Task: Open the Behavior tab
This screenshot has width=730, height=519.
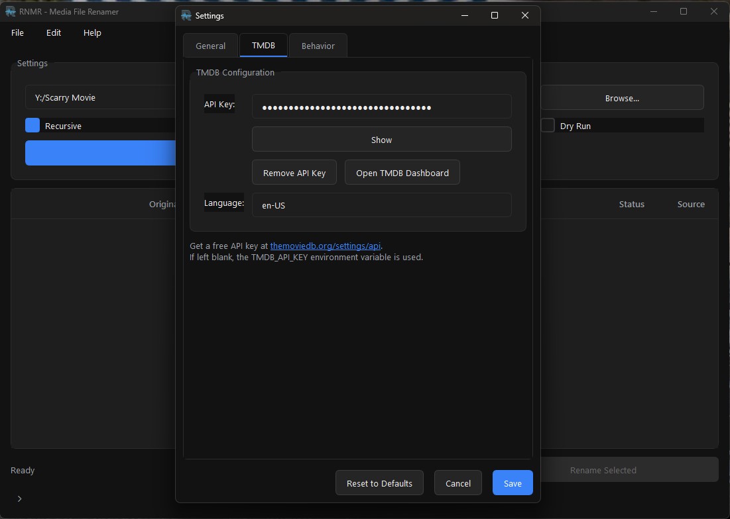Action: (318, 46)
